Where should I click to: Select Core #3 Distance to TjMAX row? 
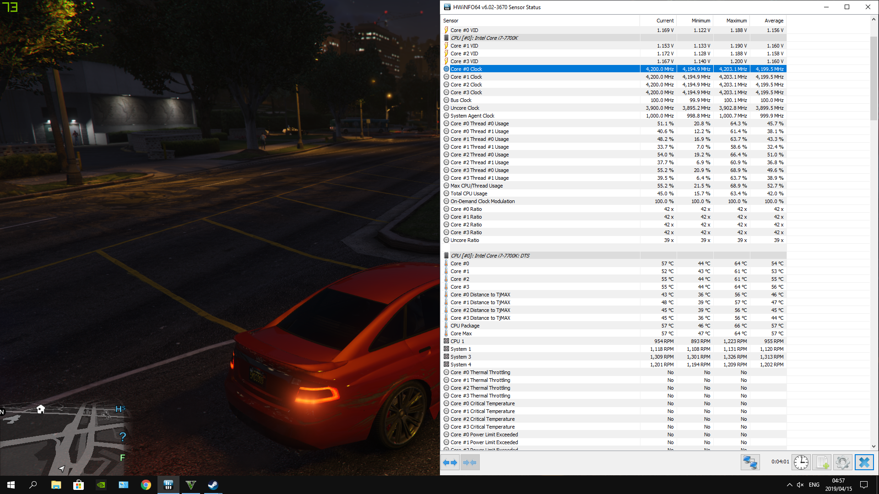[614, 318]
